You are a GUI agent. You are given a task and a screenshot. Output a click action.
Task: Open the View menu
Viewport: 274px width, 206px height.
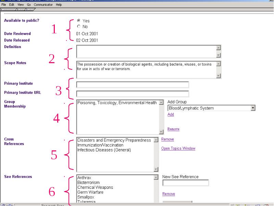click(x=21, y=5)
